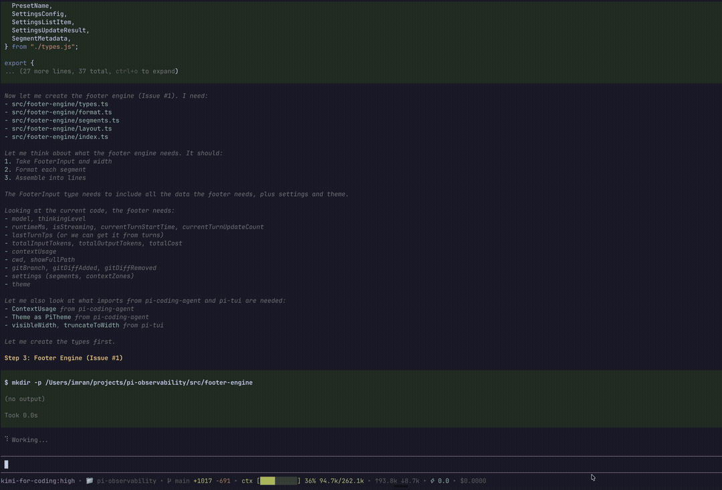Click the '↓8.7k' output tokens value

[410, 481]
